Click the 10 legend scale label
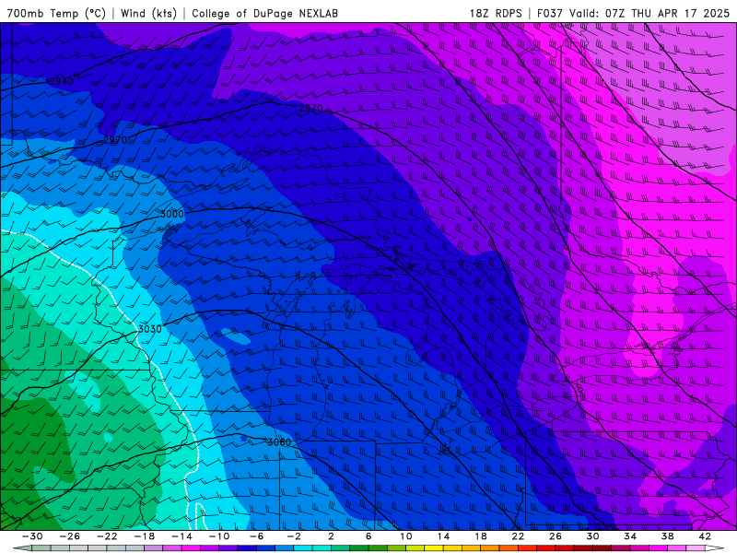 click(x=406, y=536)
